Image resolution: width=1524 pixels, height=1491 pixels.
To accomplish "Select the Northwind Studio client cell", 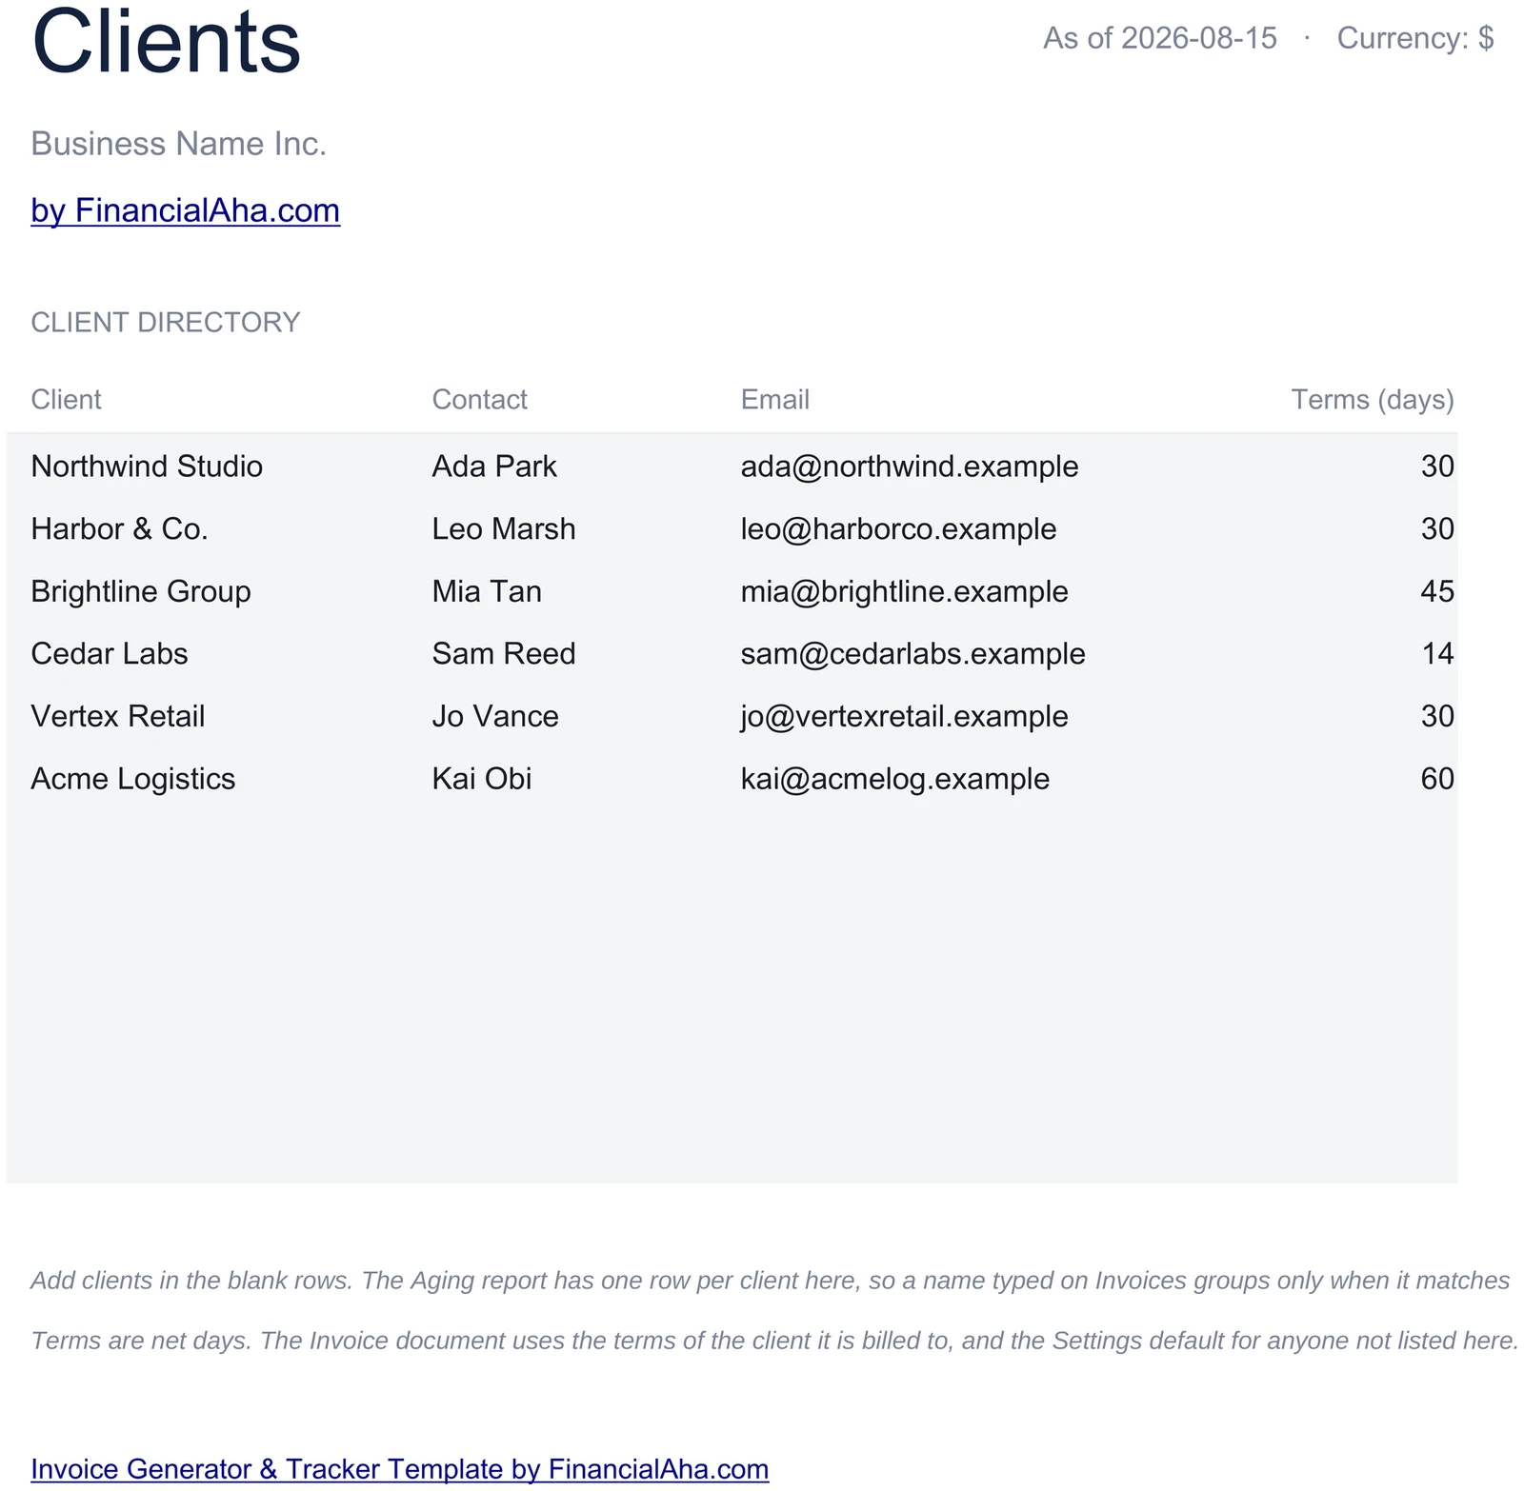I will [x=147, y=467].
